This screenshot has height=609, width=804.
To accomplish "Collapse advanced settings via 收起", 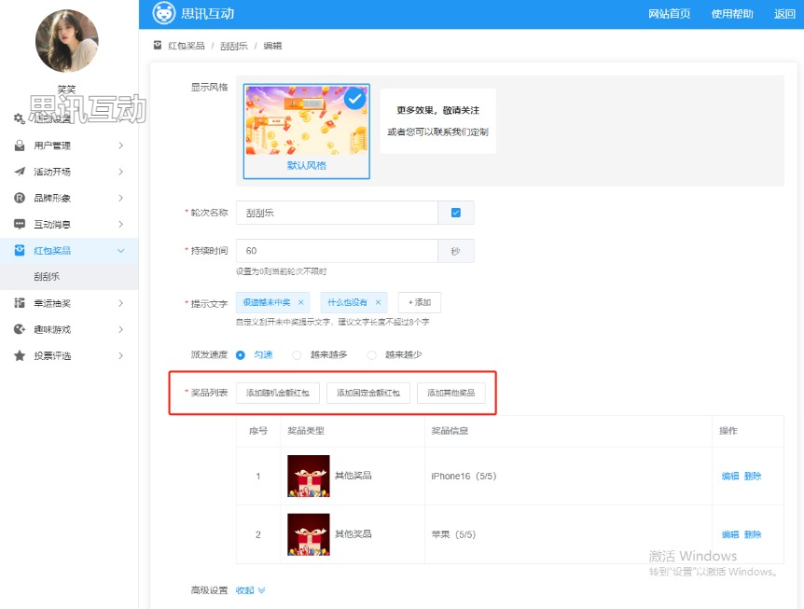I will pyautogui.click(x=250, y=590).
